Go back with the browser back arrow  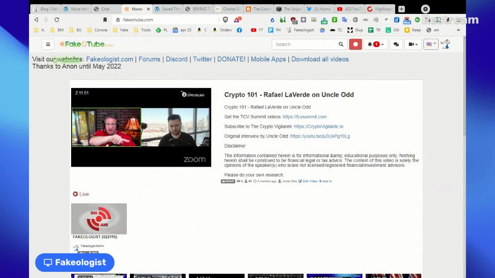36,20
